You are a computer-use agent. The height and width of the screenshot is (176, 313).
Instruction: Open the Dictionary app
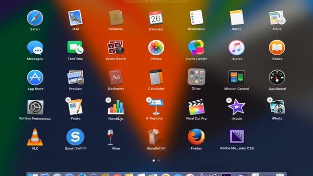pyautogui.click(x=116, y=77)
